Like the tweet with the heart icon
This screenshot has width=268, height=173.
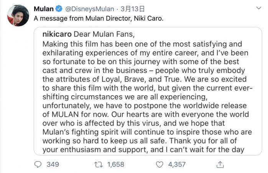click(x=159, y=164)
